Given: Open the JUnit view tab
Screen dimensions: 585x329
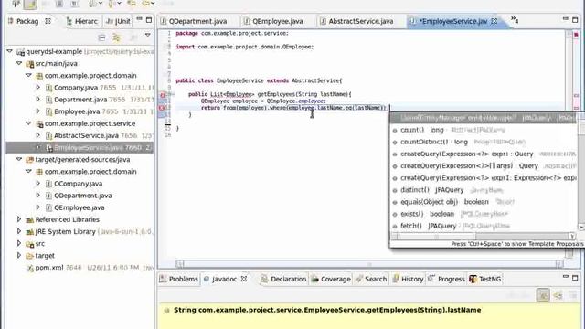Looking at the screenshot, I should [x=118, y=21].
